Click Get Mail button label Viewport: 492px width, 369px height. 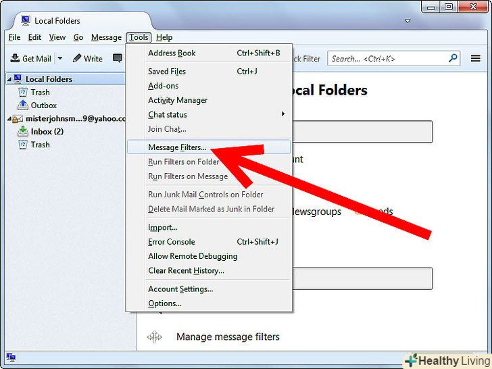point(36,59)
